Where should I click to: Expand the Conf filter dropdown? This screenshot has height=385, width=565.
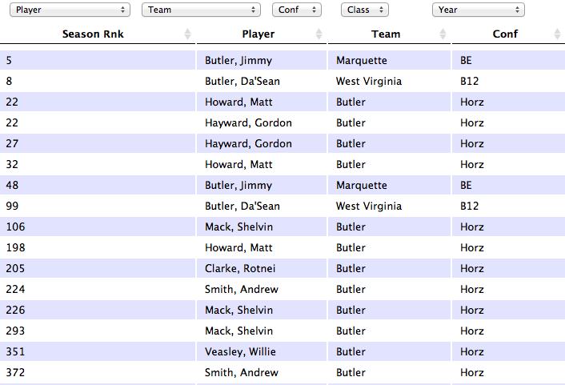[296, 10]
